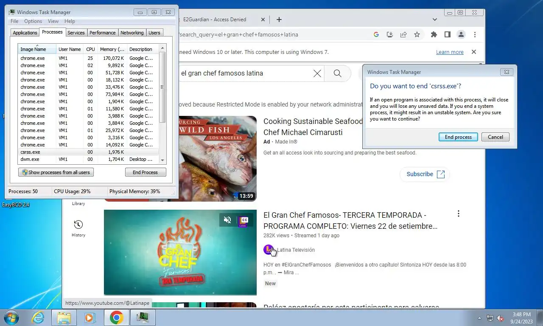Switch to the Performance tab

click(x=102, y=33)
